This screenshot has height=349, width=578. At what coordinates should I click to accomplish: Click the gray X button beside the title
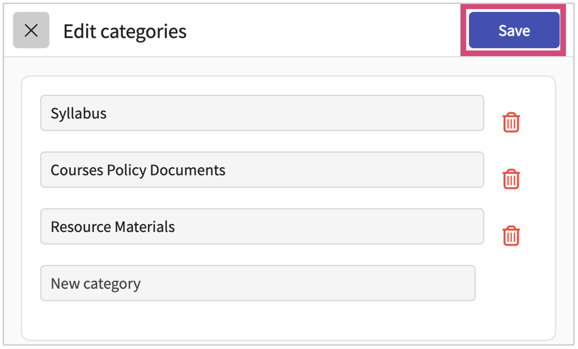[x=31, y=30]
